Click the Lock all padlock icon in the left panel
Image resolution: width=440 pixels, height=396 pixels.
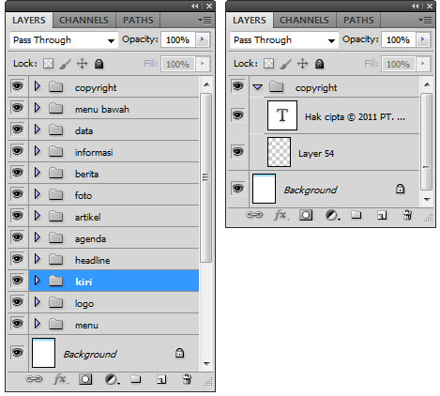coord(99,64)
